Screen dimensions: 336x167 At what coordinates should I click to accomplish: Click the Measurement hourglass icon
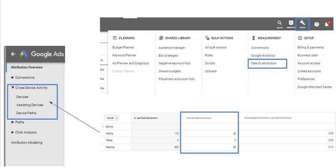(x=254, y=38)
